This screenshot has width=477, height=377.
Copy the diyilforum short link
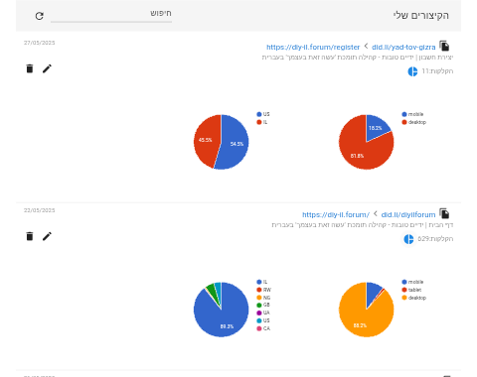444,213
